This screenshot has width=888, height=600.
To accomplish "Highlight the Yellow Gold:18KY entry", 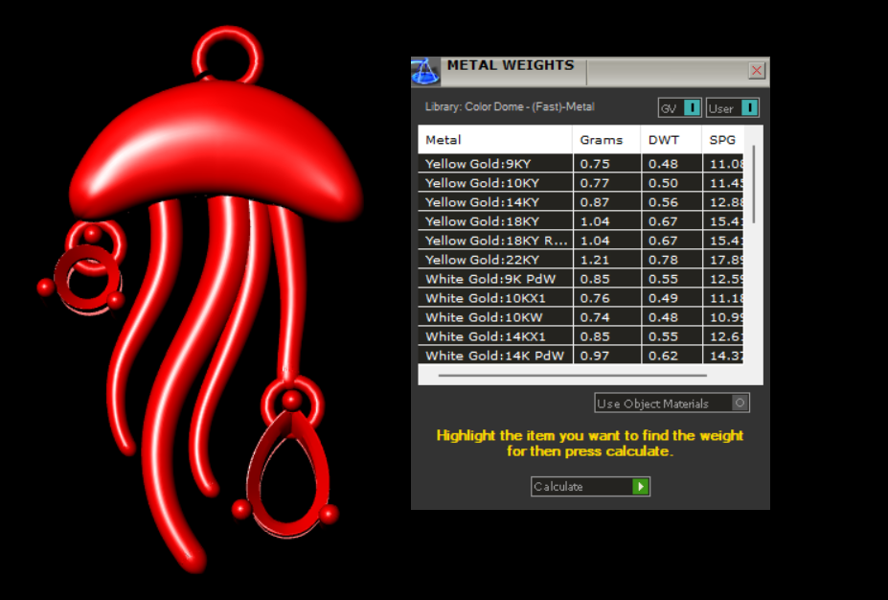I will [x=581, y=221].
